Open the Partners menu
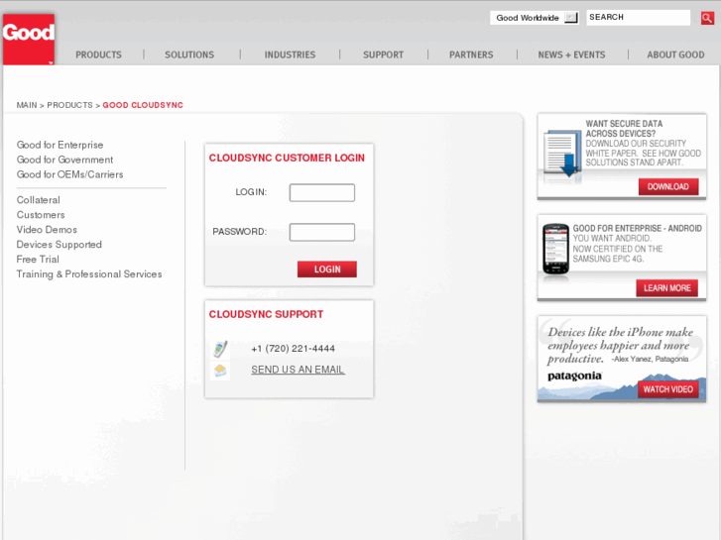This screenshot has width=721, height=540. 471,54
